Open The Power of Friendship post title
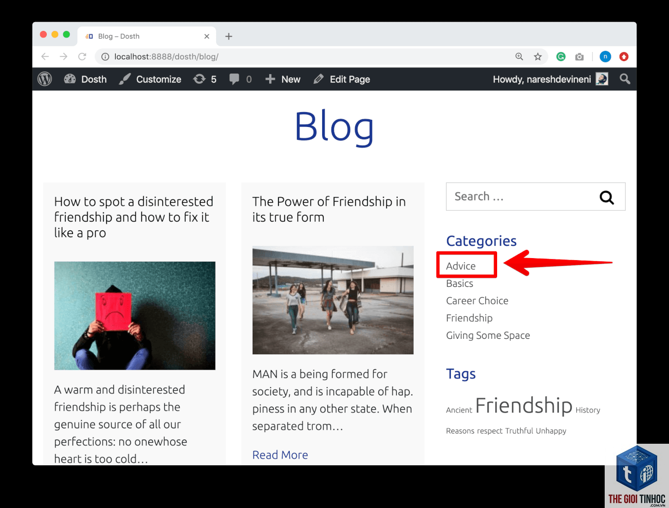The image size is (669, 508). tap(329, 209)
